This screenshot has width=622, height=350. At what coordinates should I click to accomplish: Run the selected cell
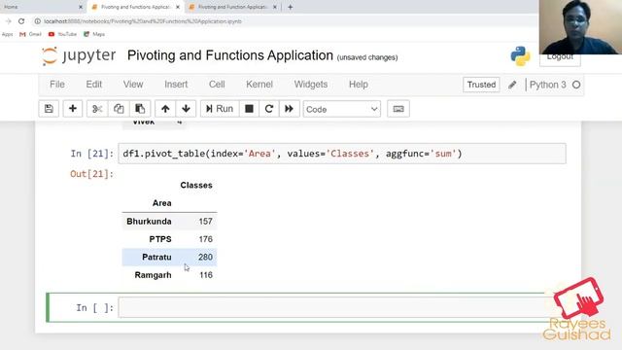tap(220, 109)
